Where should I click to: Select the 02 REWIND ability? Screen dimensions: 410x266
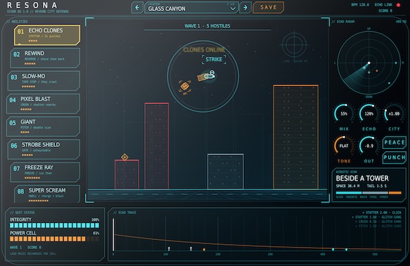click(x=45, y=58)
